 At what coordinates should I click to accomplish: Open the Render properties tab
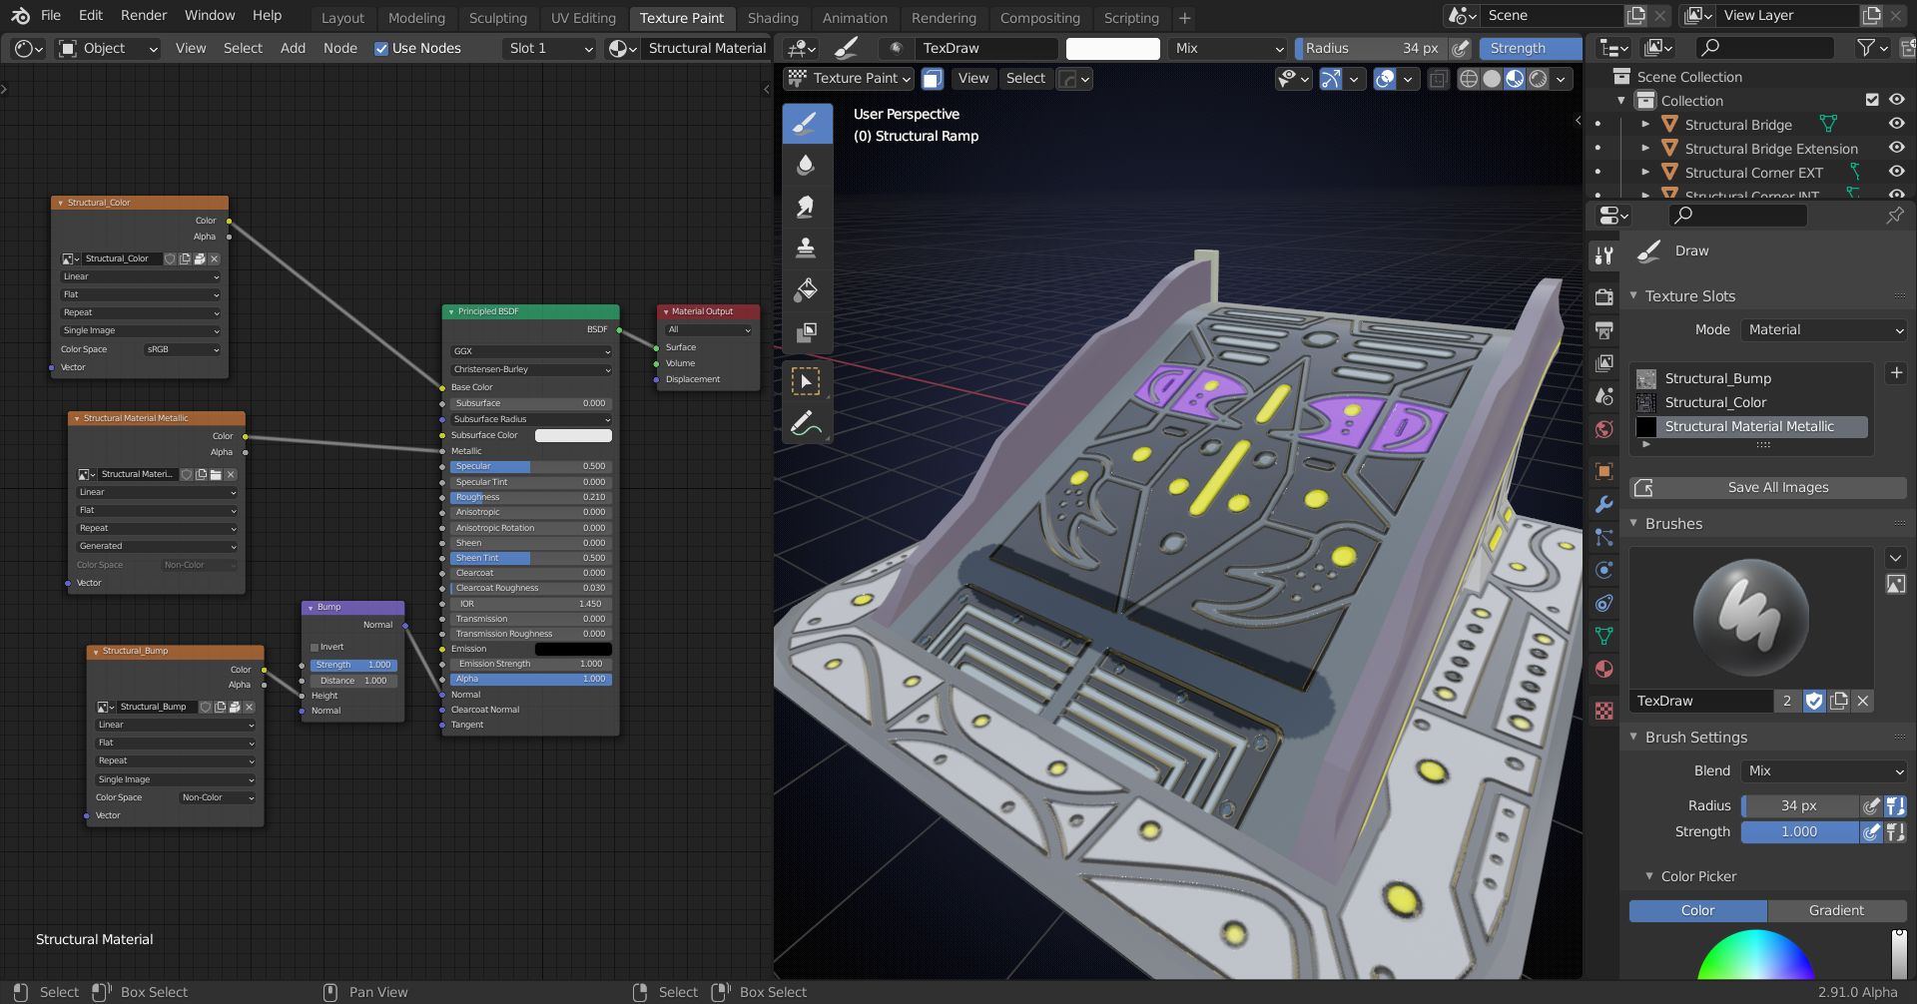point(1604,296)
